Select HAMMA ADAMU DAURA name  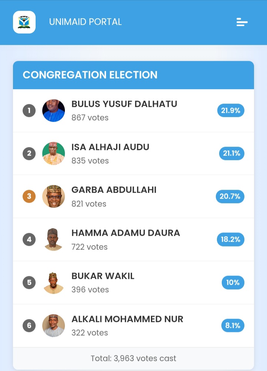coord(126,233)
